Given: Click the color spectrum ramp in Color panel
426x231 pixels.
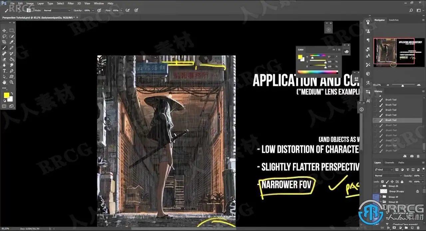Looking at the screenshot, I should (x=318, y=72).
